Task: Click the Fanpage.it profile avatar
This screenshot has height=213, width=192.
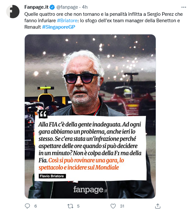Action: coord(13,11)
